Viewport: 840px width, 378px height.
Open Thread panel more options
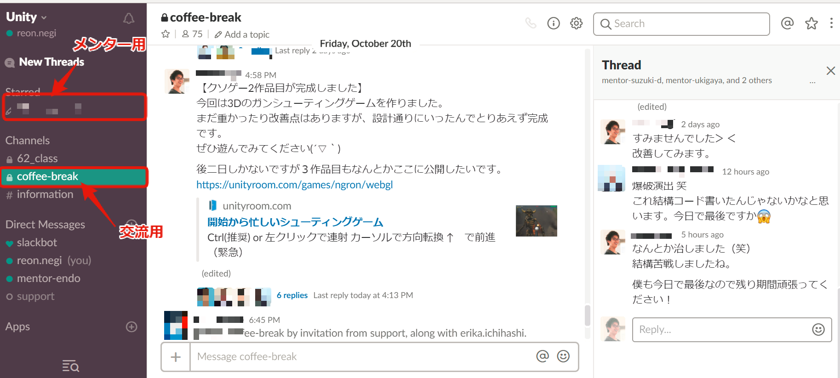pyautogui.click(x=812, y=82)
